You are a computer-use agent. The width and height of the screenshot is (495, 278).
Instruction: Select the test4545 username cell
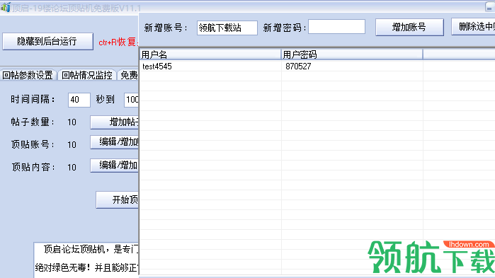(210, 66)
